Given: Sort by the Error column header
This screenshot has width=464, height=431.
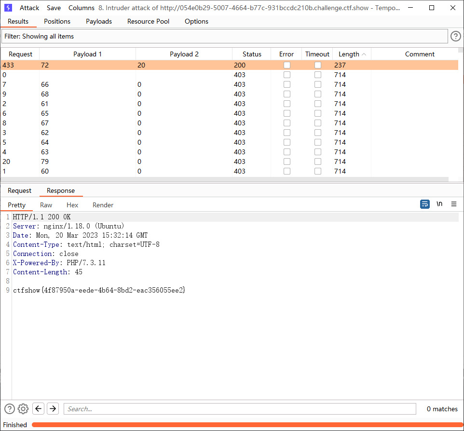Looking at the screenshot, I should (x=287, y=54).
